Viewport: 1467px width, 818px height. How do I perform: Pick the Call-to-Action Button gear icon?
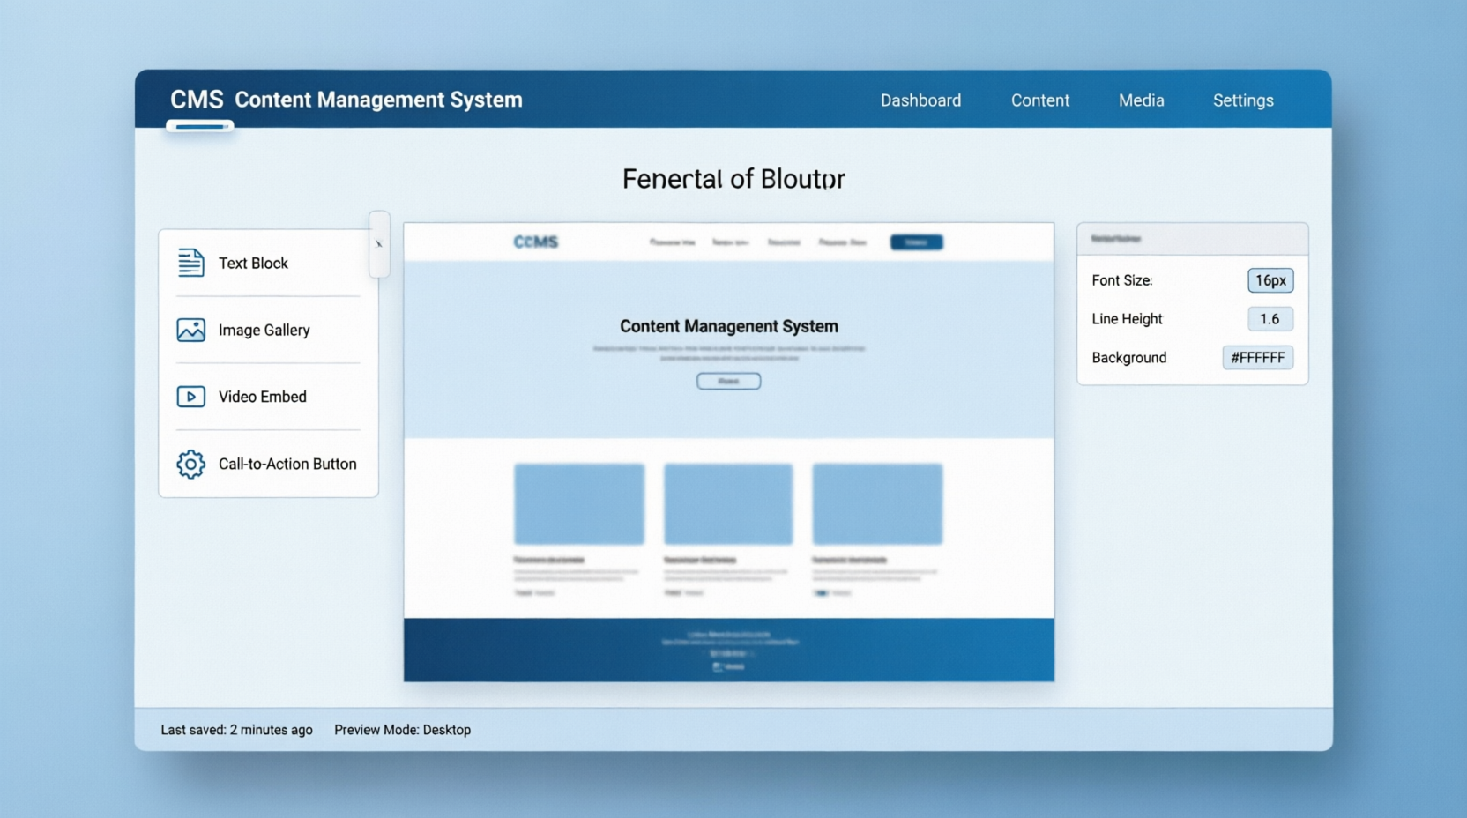tap(190, 464)
